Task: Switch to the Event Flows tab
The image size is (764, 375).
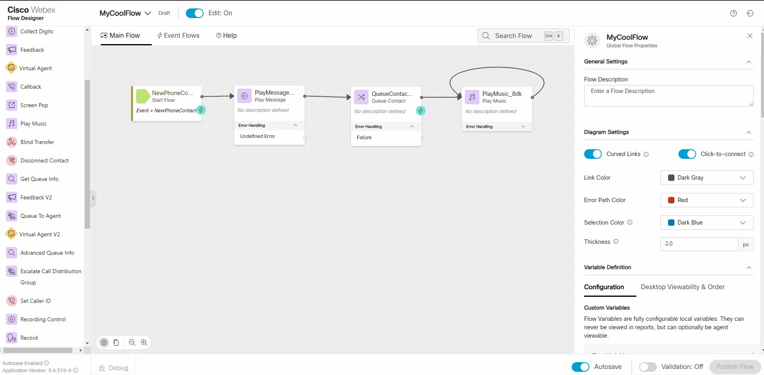Action: click(x=178, y=36)
